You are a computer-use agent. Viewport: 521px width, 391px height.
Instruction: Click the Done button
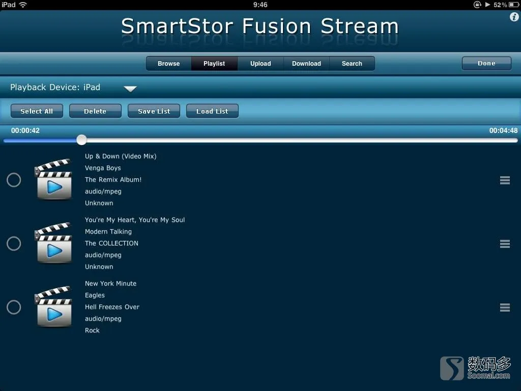pos(486,63)
